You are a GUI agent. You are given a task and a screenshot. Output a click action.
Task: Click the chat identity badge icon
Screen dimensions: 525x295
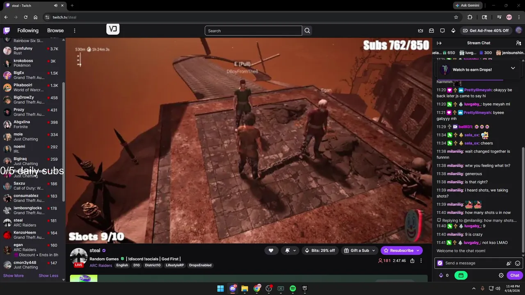440,263
